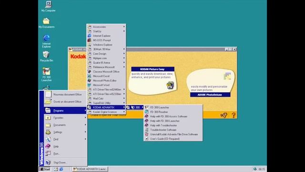This screenshot has width=305, height=172.
Task: Choose Ouvrir un document Office in Start menu
Action: [65, 102]
